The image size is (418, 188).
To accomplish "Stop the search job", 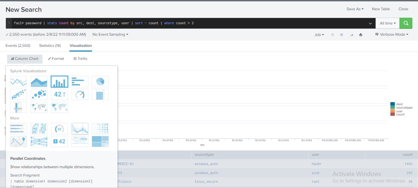I will [341, 35].
